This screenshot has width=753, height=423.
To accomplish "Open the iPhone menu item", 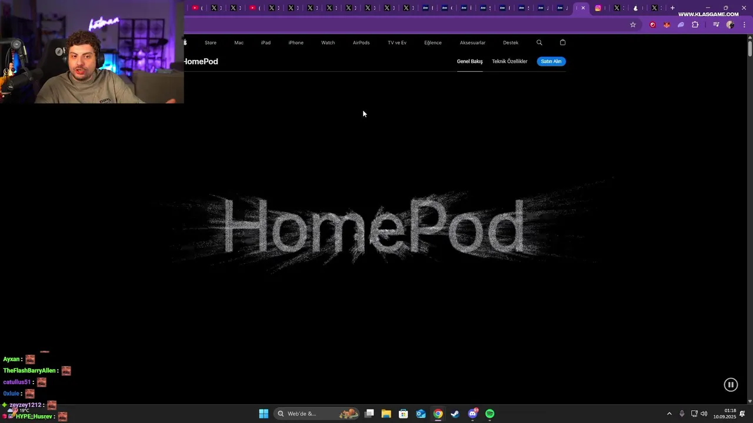I will pos(296,42).
